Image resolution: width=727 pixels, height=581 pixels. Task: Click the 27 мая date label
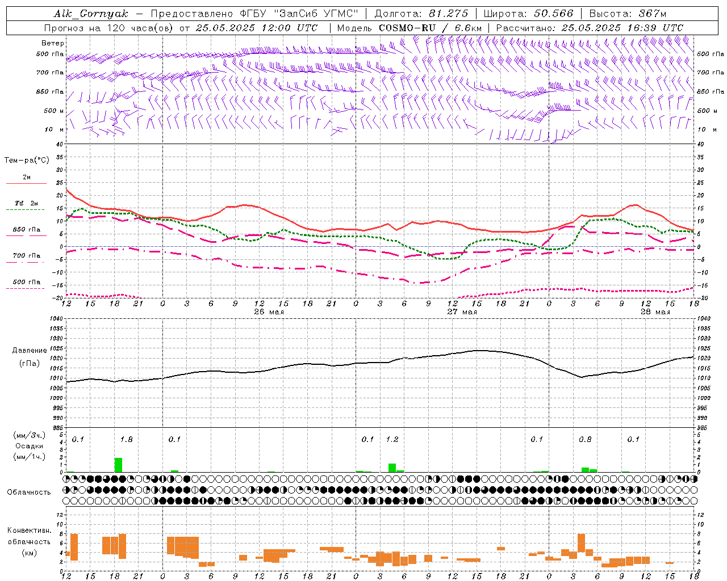click(x=462, y=311)
